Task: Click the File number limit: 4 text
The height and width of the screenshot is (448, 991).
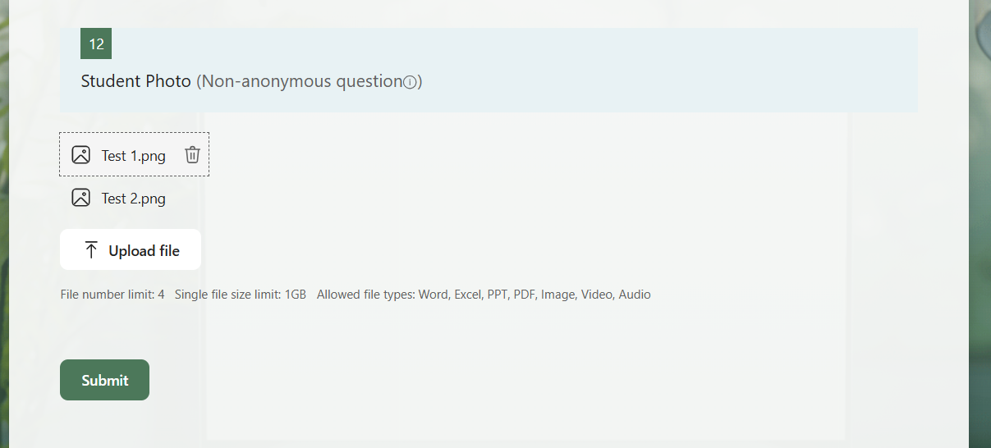Action: [112, 294]
